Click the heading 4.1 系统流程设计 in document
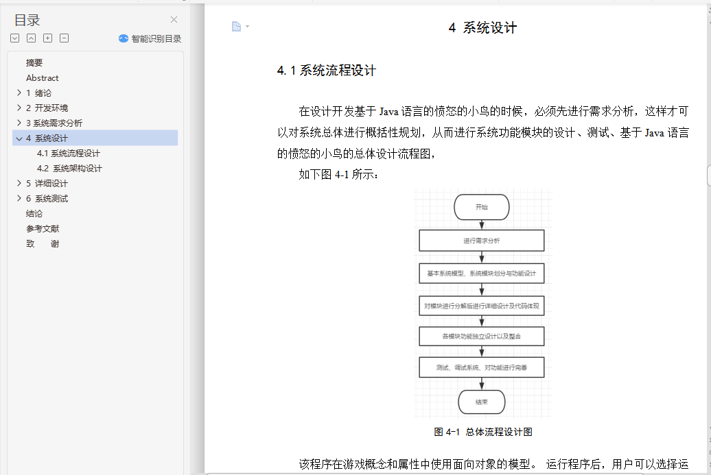 tap(327, 70)
